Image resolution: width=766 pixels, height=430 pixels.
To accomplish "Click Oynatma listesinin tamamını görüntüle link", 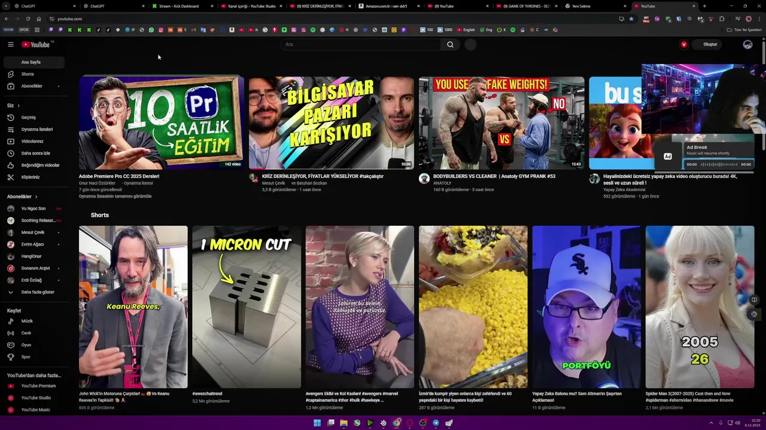I will [115, 196].
